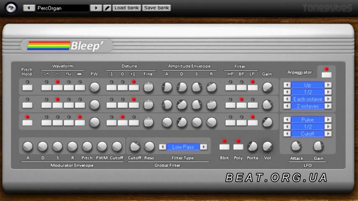Click left arrow next to LFO Pulse shape
The height and width of the screenshot is (201, 358).
287,119
